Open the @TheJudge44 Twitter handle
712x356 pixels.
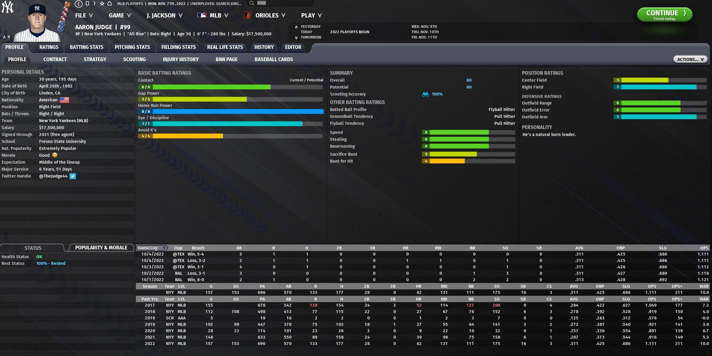53,176
